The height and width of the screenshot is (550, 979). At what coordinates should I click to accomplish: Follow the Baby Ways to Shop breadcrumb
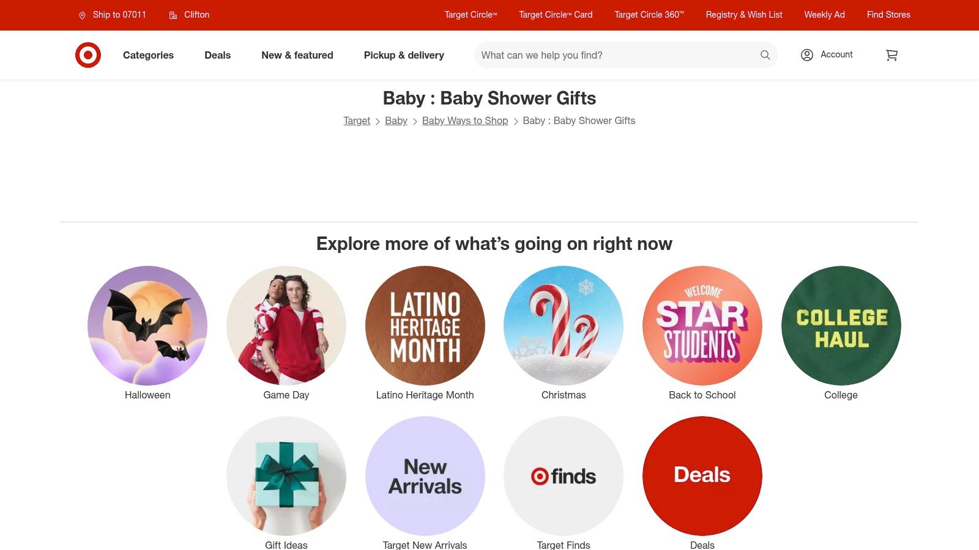click(465, 120)
